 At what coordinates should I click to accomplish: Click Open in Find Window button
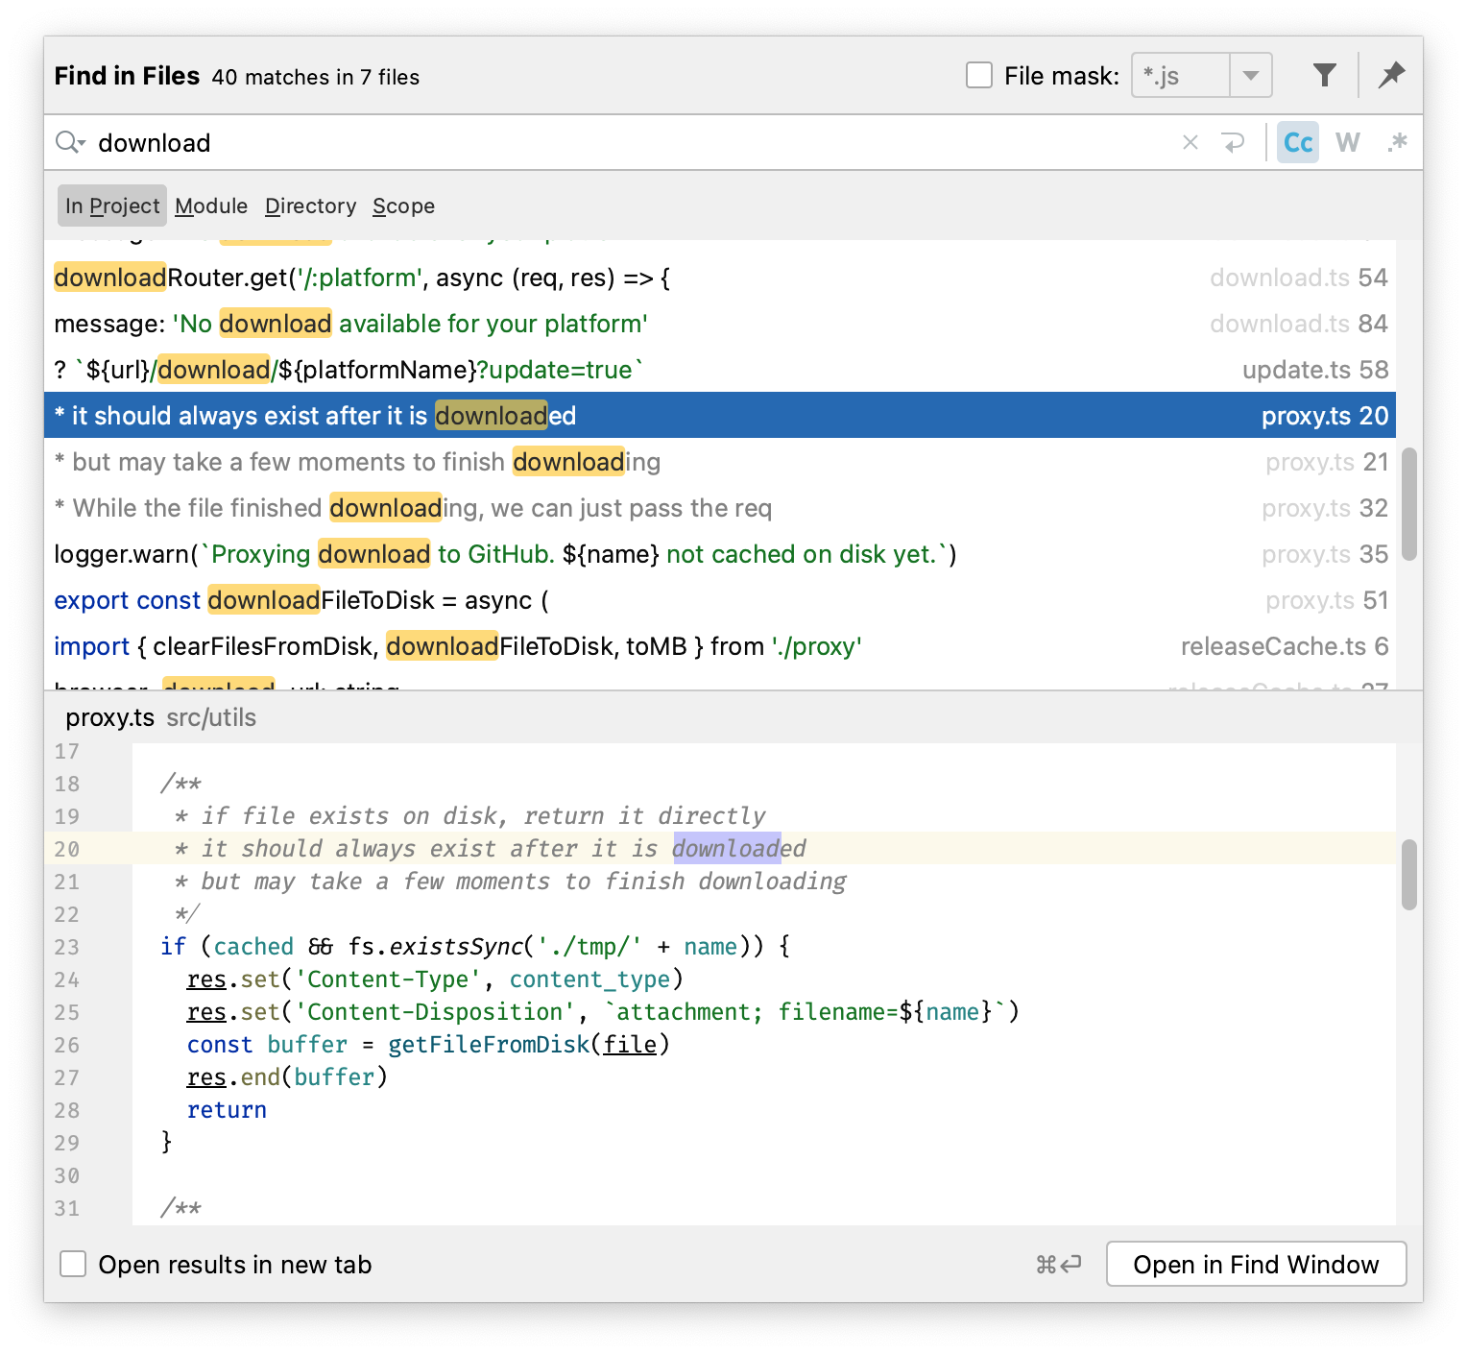pos(1256,1264)
